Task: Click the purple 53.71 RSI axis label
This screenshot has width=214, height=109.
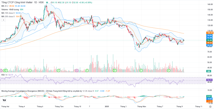Action: (x=209, y=80)
